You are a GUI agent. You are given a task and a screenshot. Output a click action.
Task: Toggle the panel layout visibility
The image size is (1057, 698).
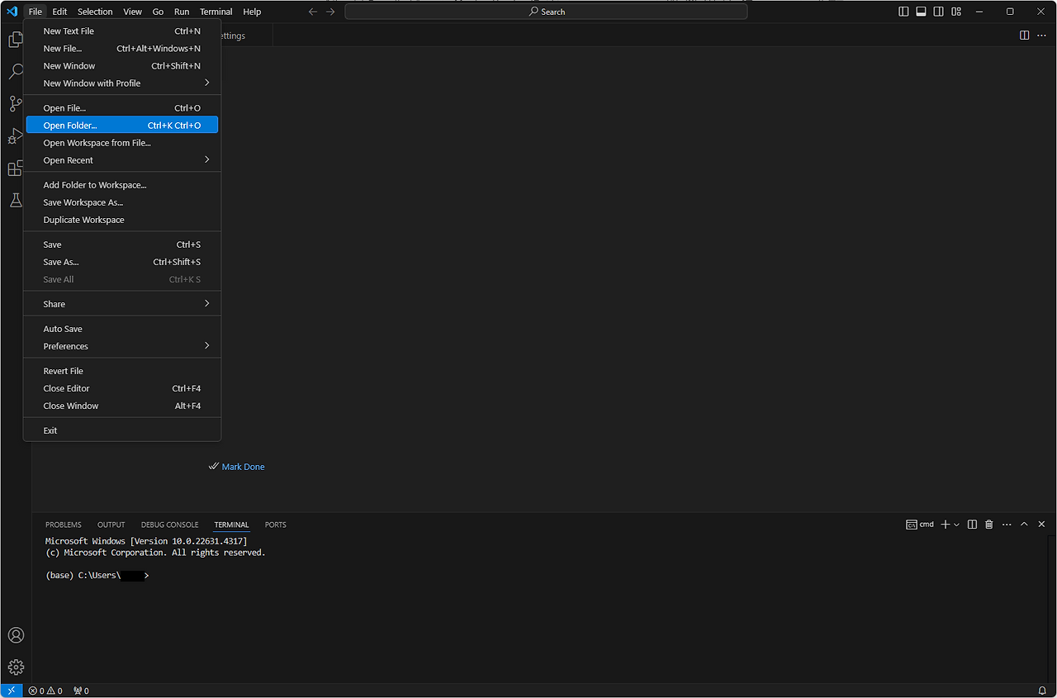point(921,11)
